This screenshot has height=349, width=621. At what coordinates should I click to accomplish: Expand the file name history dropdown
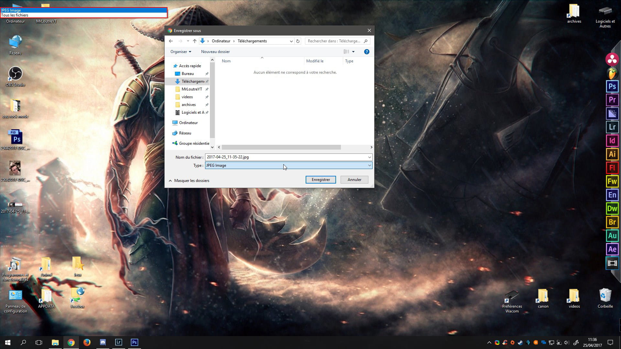pos(369,157)
